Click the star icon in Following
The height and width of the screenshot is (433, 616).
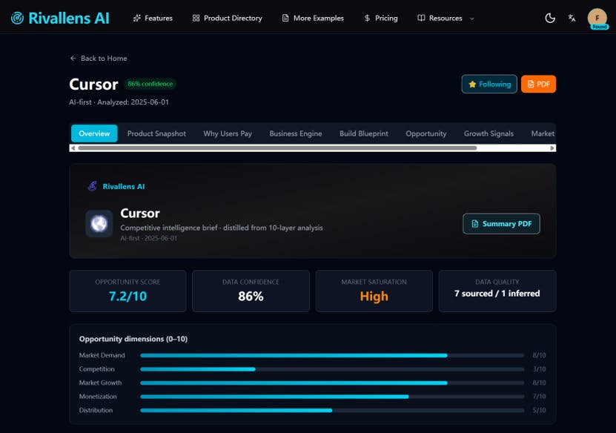click(x=472, y=84)
